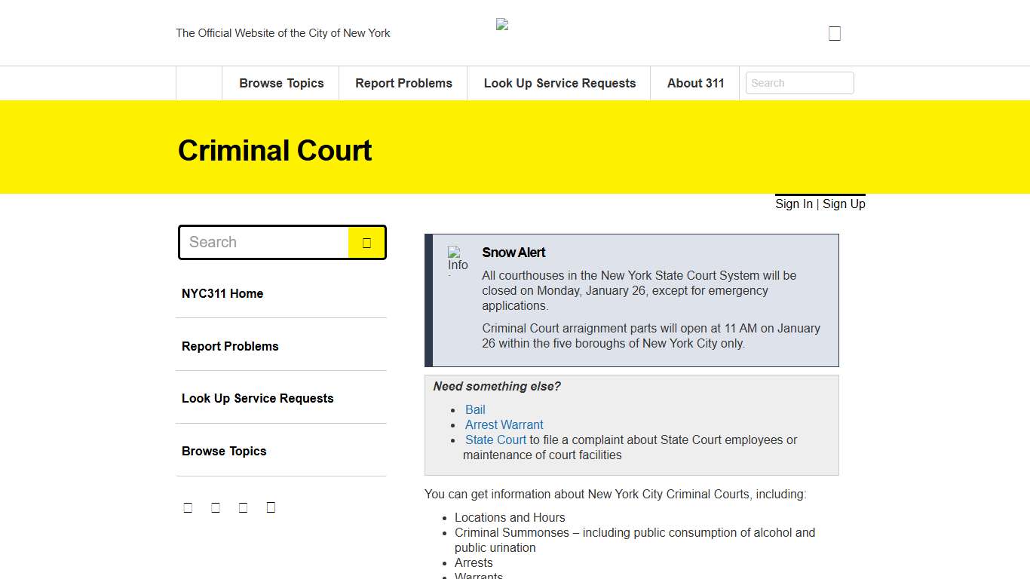Follow the Arrest Warrant link
1030x579 pixels.
(x=504, y=424)
